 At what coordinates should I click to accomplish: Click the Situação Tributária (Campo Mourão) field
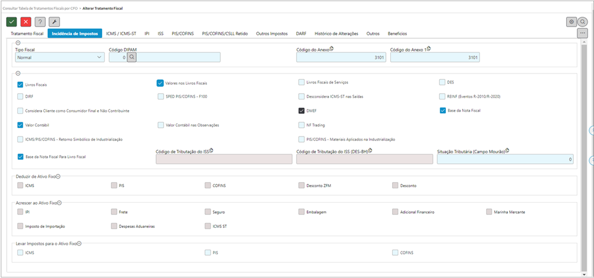pyautogui.click(x=505, y=159)
